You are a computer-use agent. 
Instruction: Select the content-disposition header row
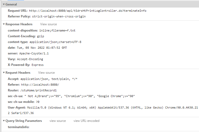42,30
